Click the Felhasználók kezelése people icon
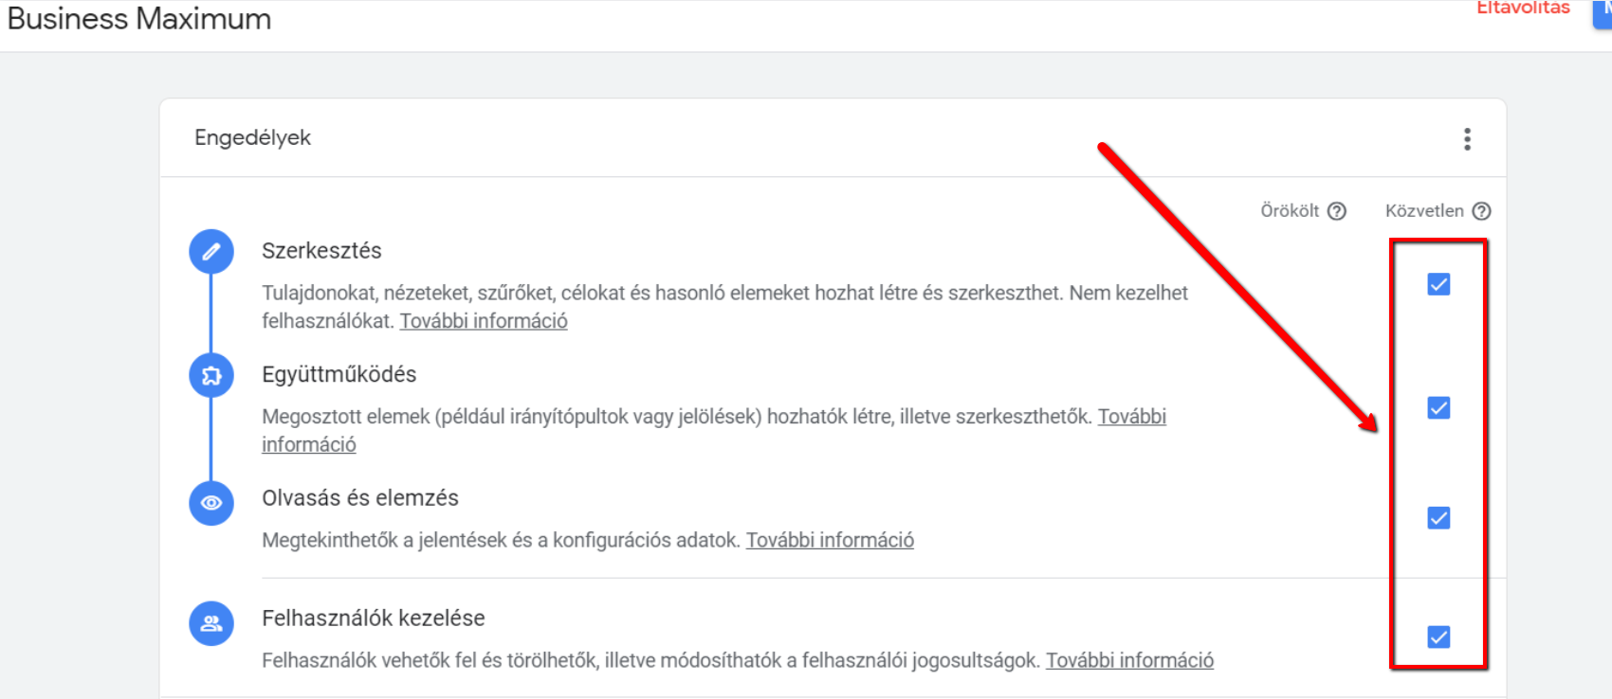Screen dimensions: 1612x699 tap(211, 623)
